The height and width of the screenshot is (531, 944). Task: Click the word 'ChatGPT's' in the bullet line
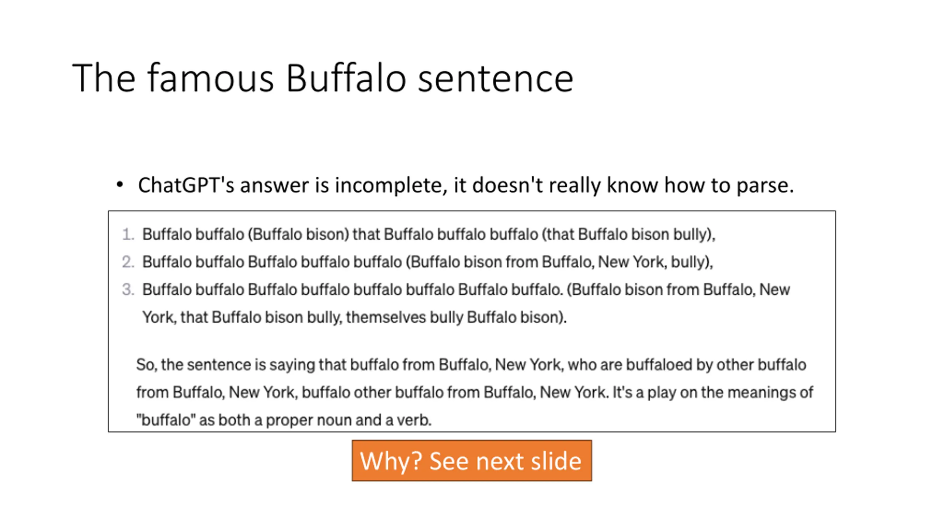(x=186, y=185)
